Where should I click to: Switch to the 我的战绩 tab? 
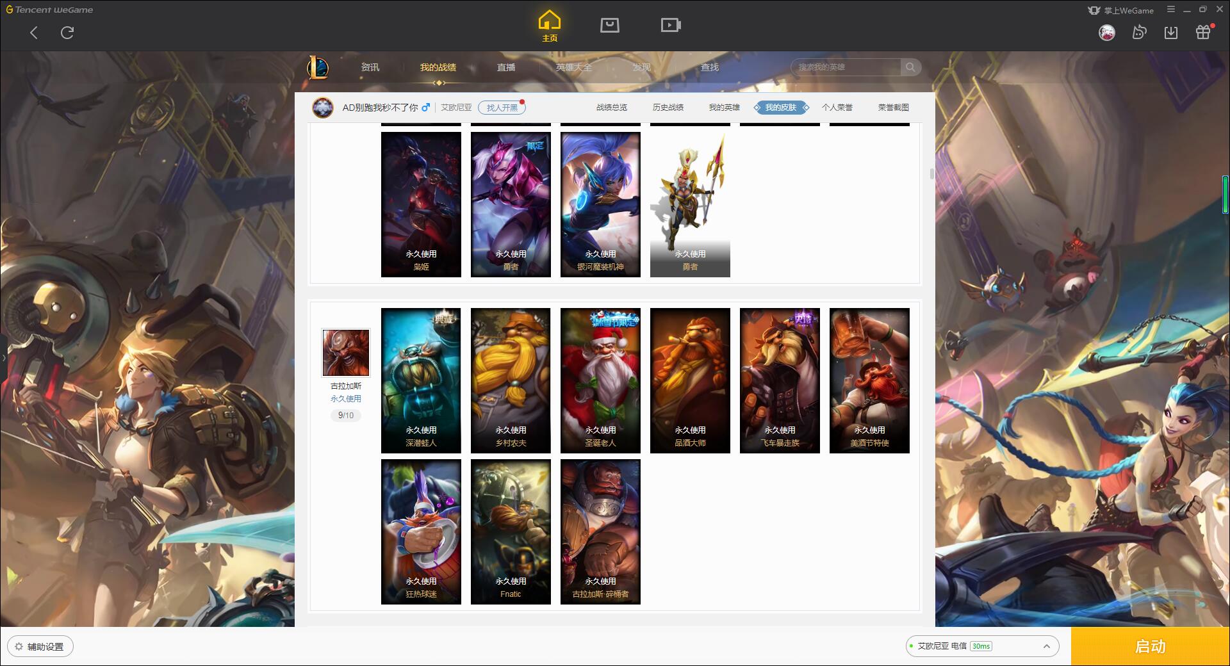(438, 67)
